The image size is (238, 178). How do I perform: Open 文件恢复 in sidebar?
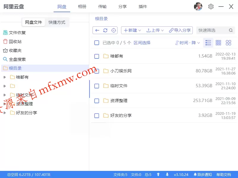pyautogui.click(x=14, y=33)
